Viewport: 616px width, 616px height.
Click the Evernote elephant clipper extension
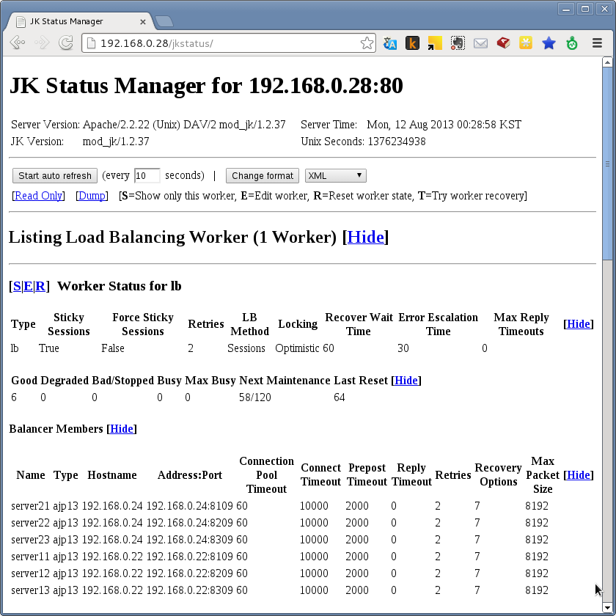pyautogui.click(x=458, y=43)
